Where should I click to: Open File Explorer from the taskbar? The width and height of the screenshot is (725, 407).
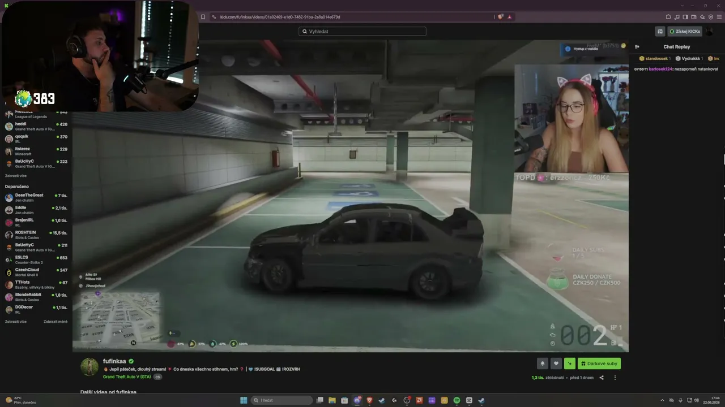click(x=332, y=400)
